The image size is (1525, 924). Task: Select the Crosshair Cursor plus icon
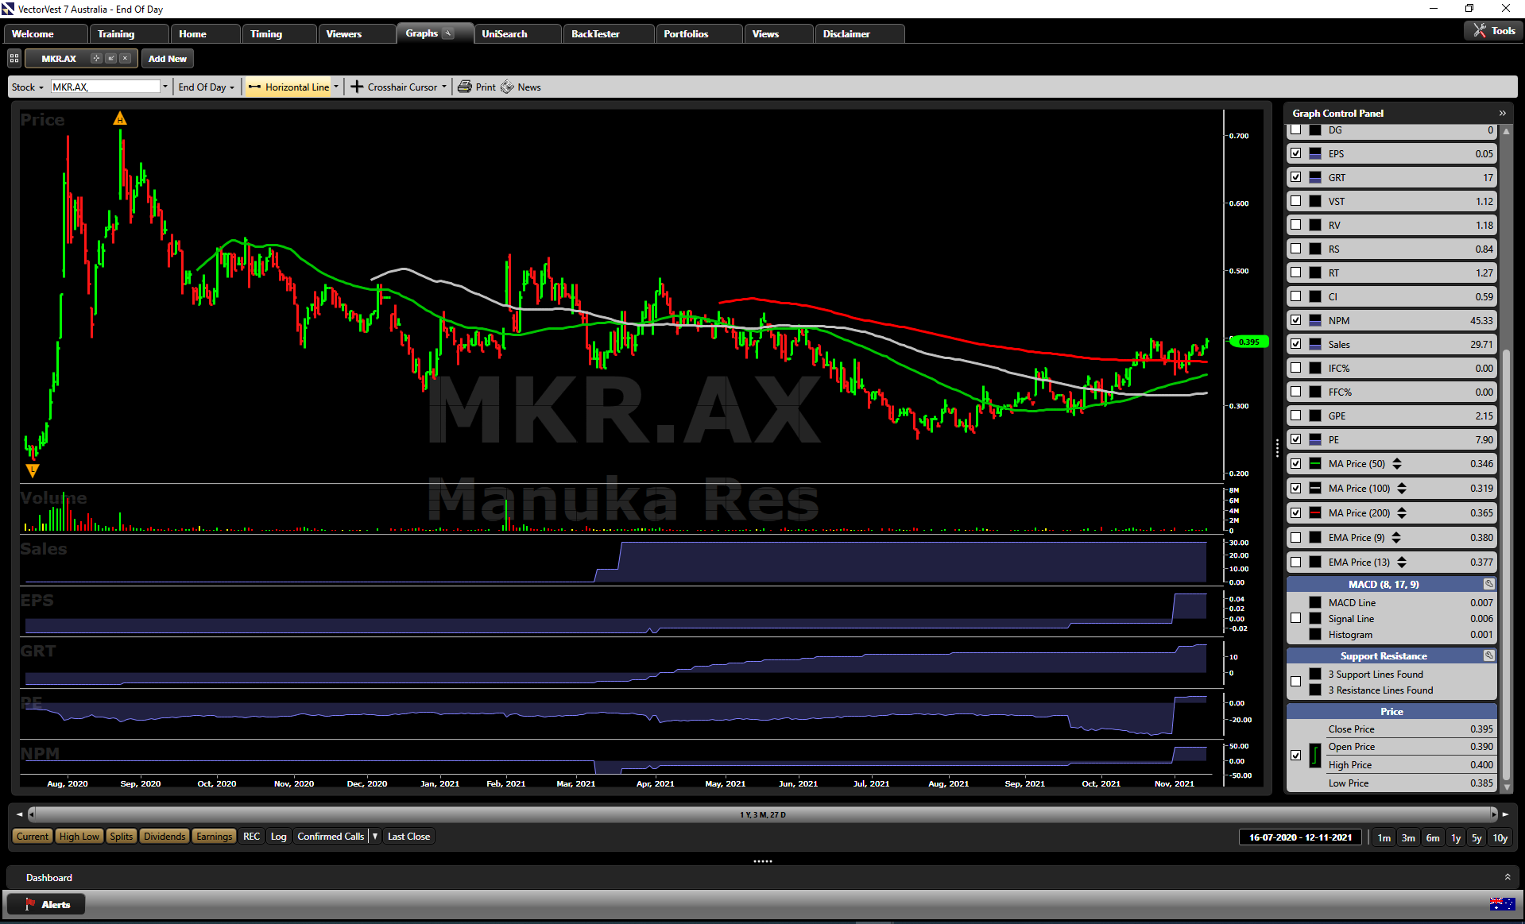(357, 87)
